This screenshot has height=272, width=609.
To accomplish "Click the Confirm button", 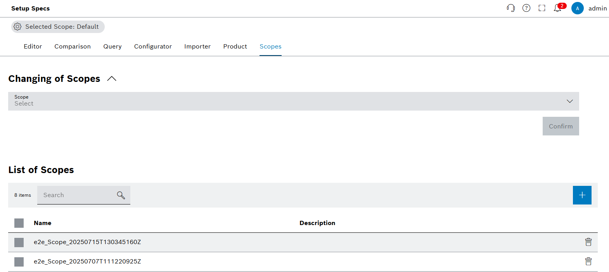I will 561,126.
